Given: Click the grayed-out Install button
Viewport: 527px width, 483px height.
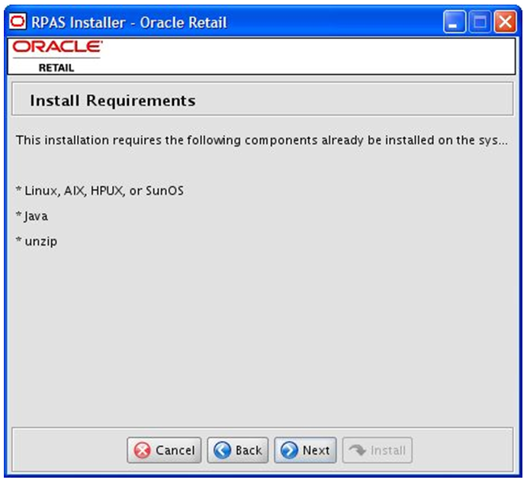Looking at the screenshot, I should (377, 450).
